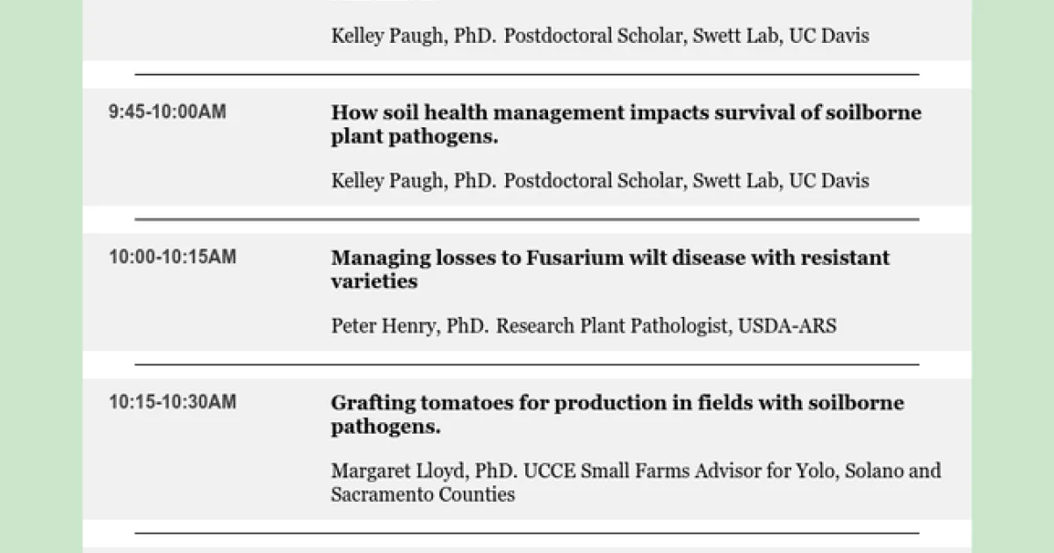Select the 10:00-10:15AM time slot label
This screenshot has width=1054, height=553.
[x=172, y=257]
